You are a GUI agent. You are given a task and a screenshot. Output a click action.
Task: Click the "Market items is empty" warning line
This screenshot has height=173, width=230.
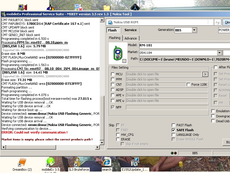point(47,140)
